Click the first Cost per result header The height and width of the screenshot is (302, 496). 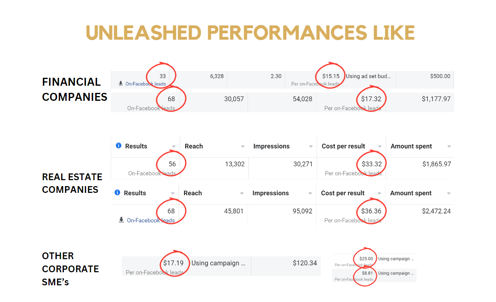(x=343, y=146)
